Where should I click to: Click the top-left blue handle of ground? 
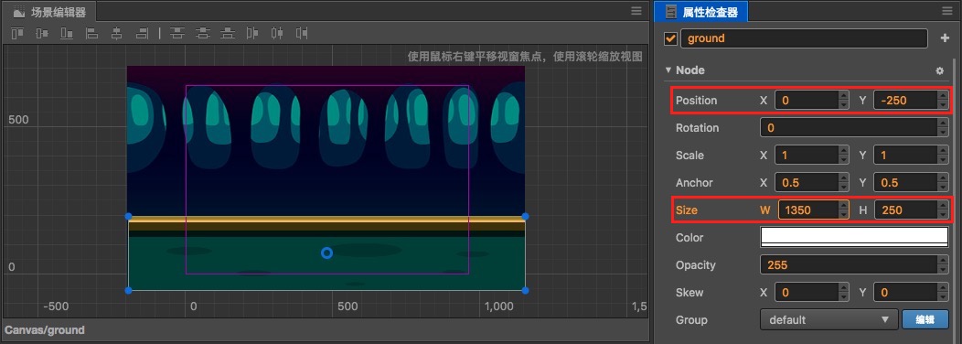coord(128,216)
